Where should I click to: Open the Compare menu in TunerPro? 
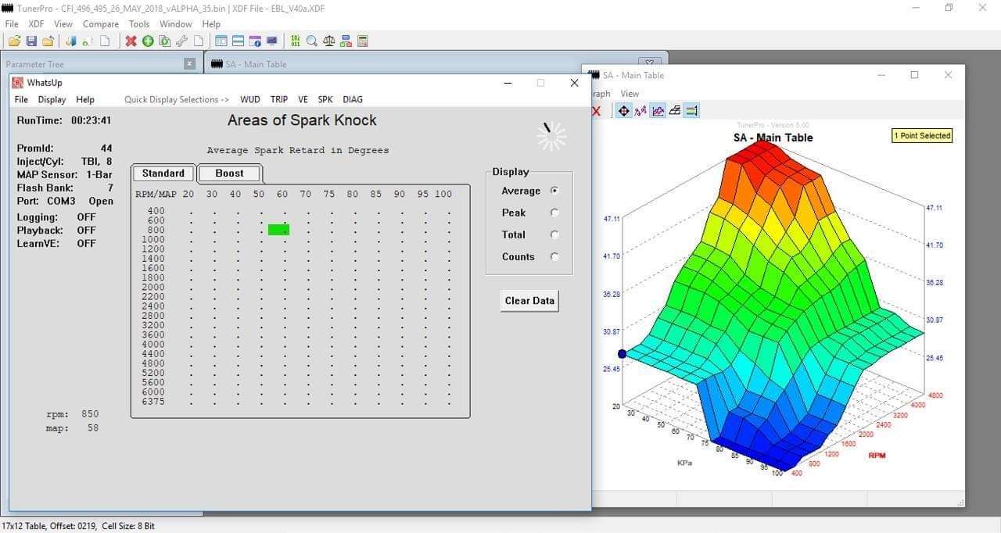101,24
